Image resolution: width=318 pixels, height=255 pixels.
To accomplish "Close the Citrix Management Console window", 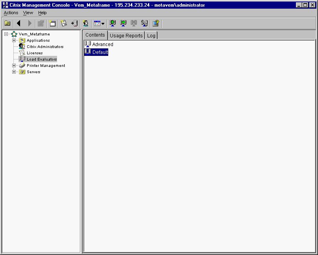I will [x=312, y=5].
